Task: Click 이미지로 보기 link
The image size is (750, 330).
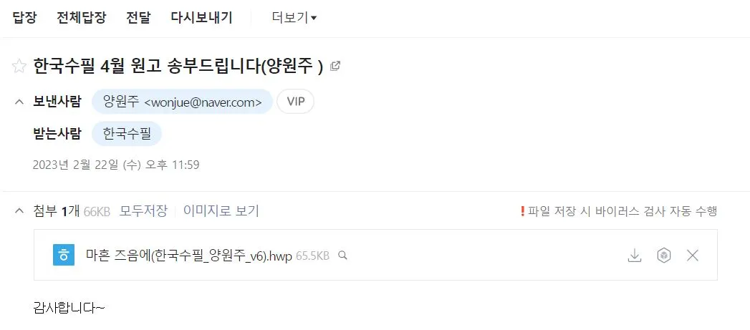Action: [x=221, y=211]
